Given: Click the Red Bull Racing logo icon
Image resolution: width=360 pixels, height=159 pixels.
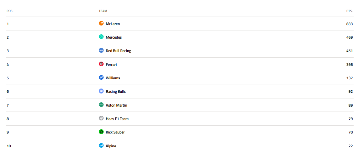Looking at the screenshot, I should coord(101,51).
